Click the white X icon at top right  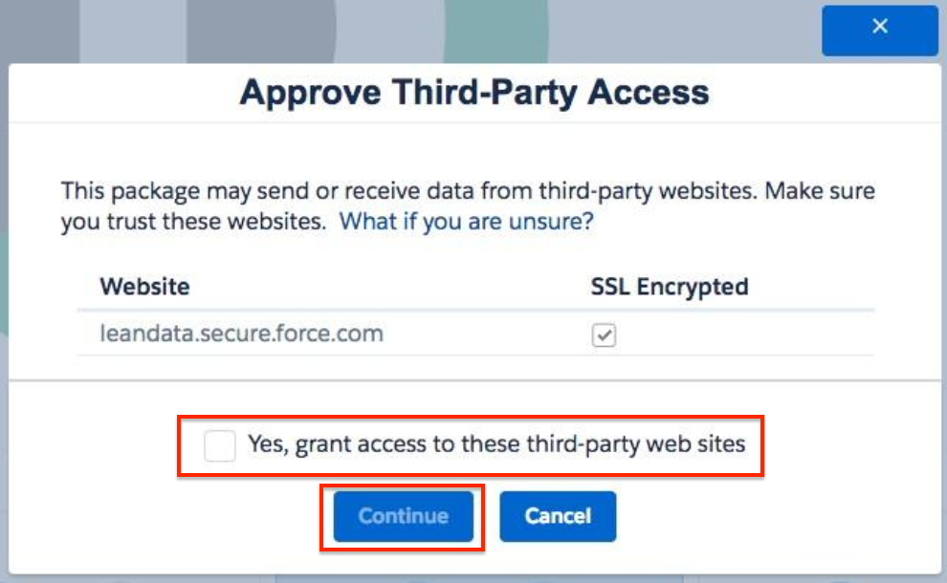[880, 27]
